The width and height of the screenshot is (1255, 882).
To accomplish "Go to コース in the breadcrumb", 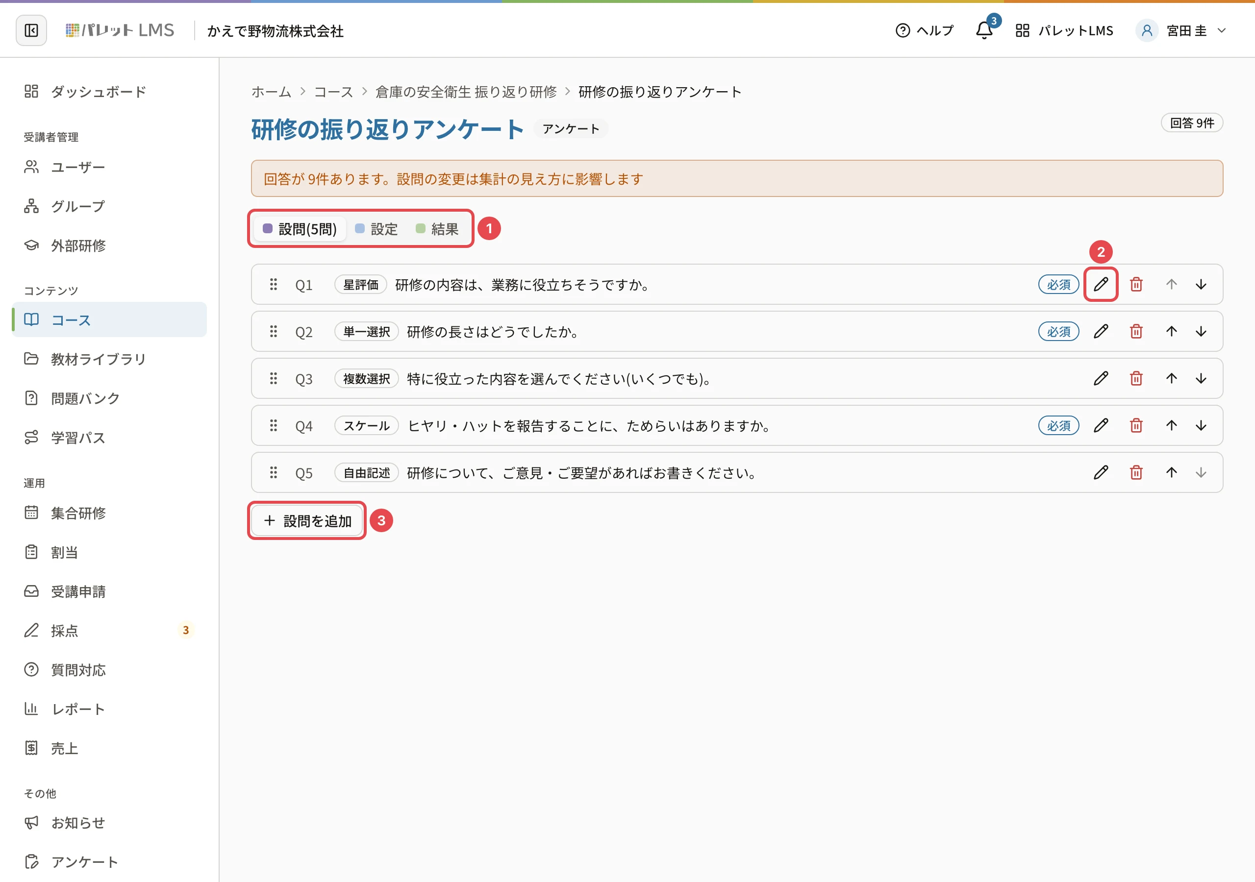I will tap(333, 92).
